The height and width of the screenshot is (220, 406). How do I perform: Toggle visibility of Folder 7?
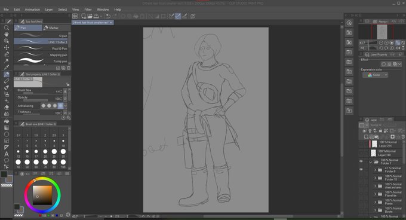click(361, 161)
